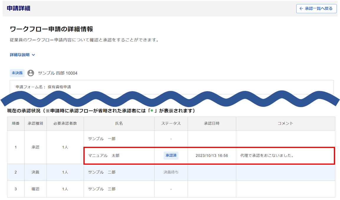The height and width of the screenshot is (200, 340).
Task: Click the approval date 2023/10/13 16:56
Action: 212,156
